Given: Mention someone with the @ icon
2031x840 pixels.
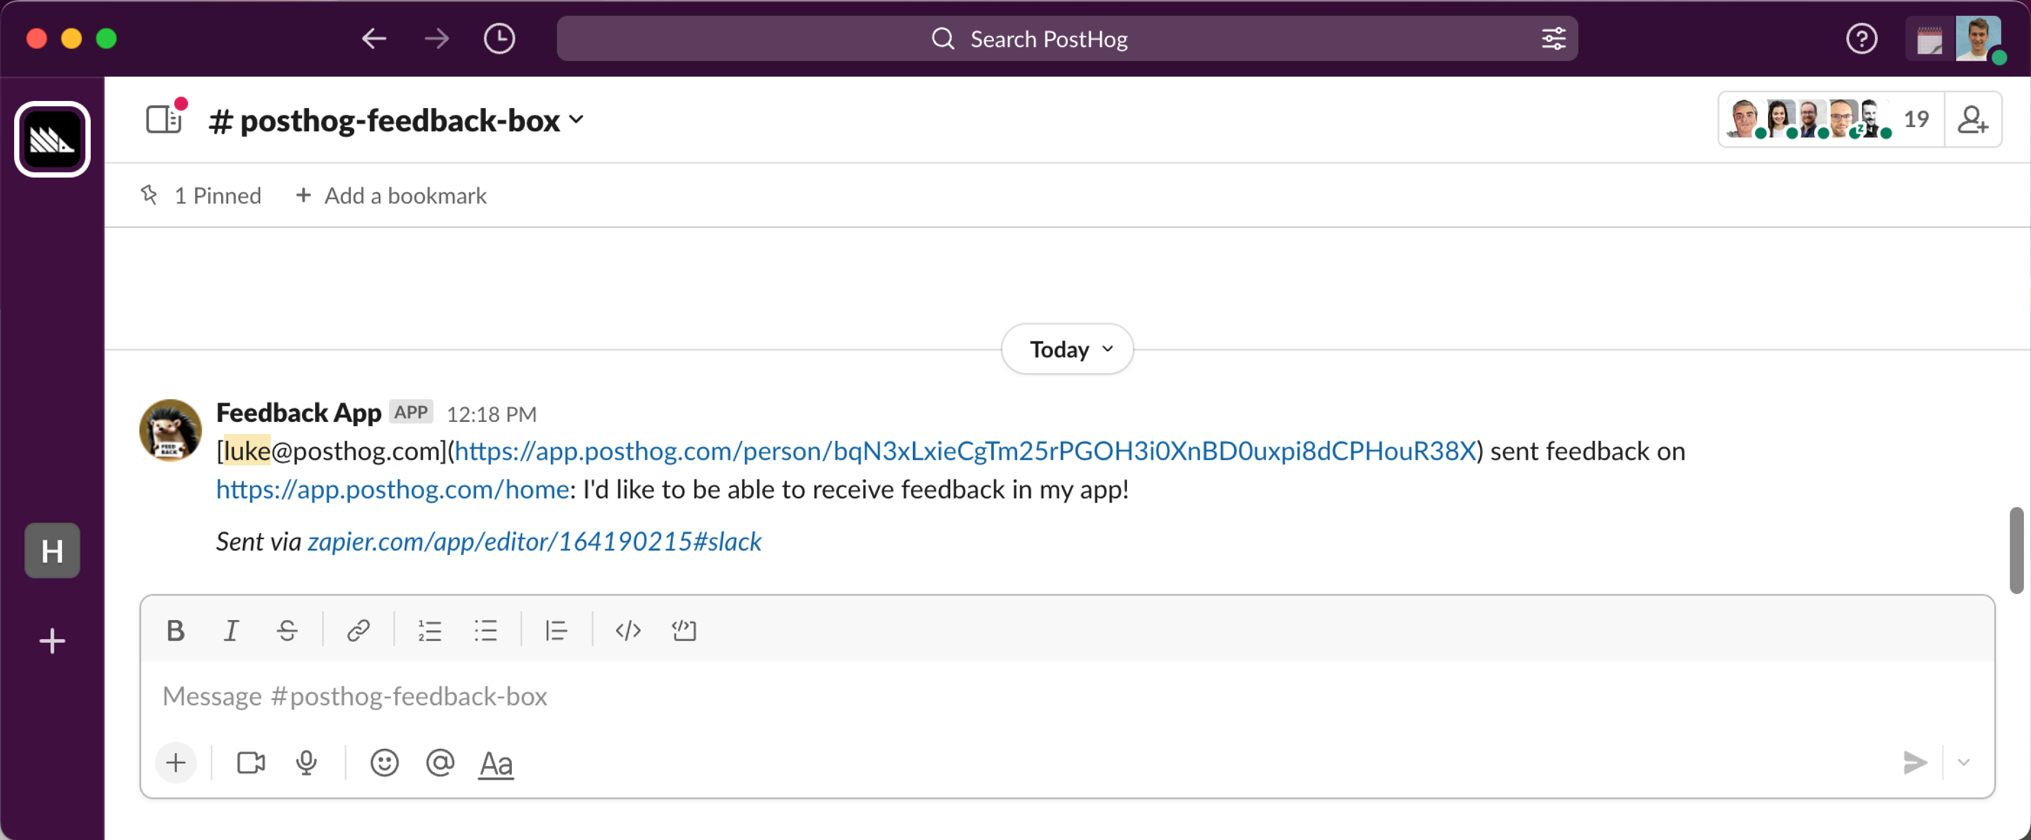Looking at the screenshot, I should coord(440,763).
